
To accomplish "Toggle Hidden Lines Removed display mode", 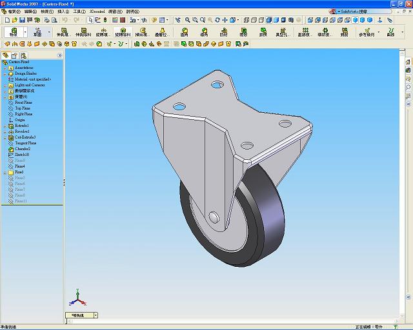I will coord(261,20).
